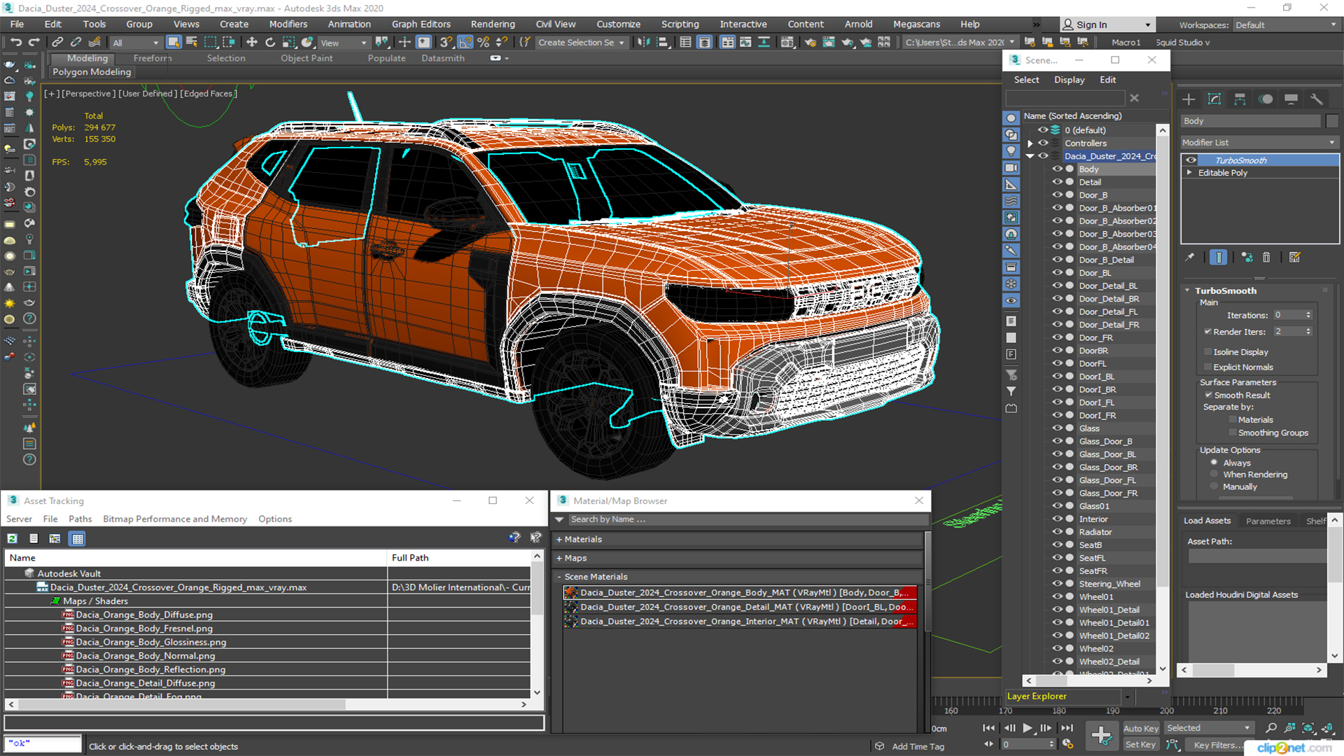Activate the Select Object tool

pos(174,42)
